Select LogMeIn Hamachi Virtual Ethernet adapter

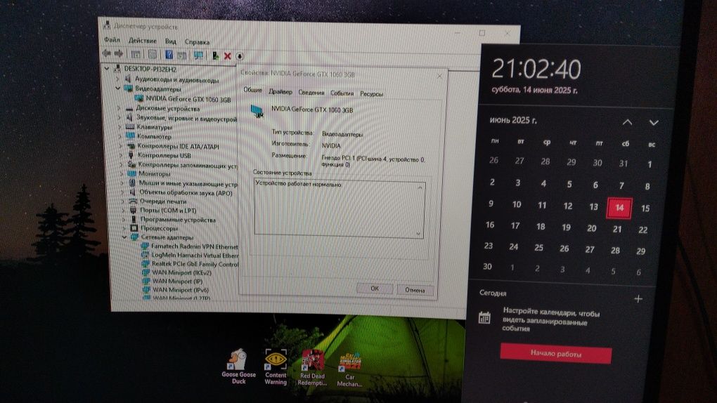pos(195,256)
